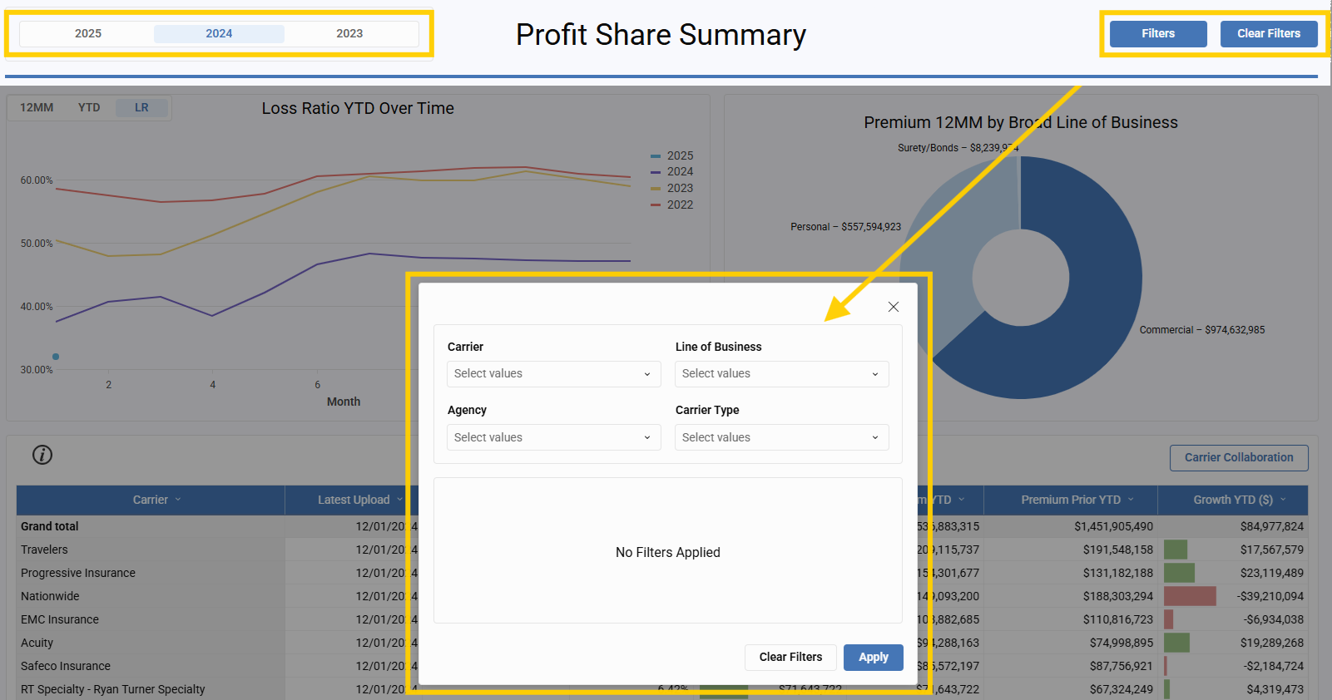The image size is (1332, 700).
Task: Open the Premium Prior YTD column chevron
Action: click(1131, 500)
